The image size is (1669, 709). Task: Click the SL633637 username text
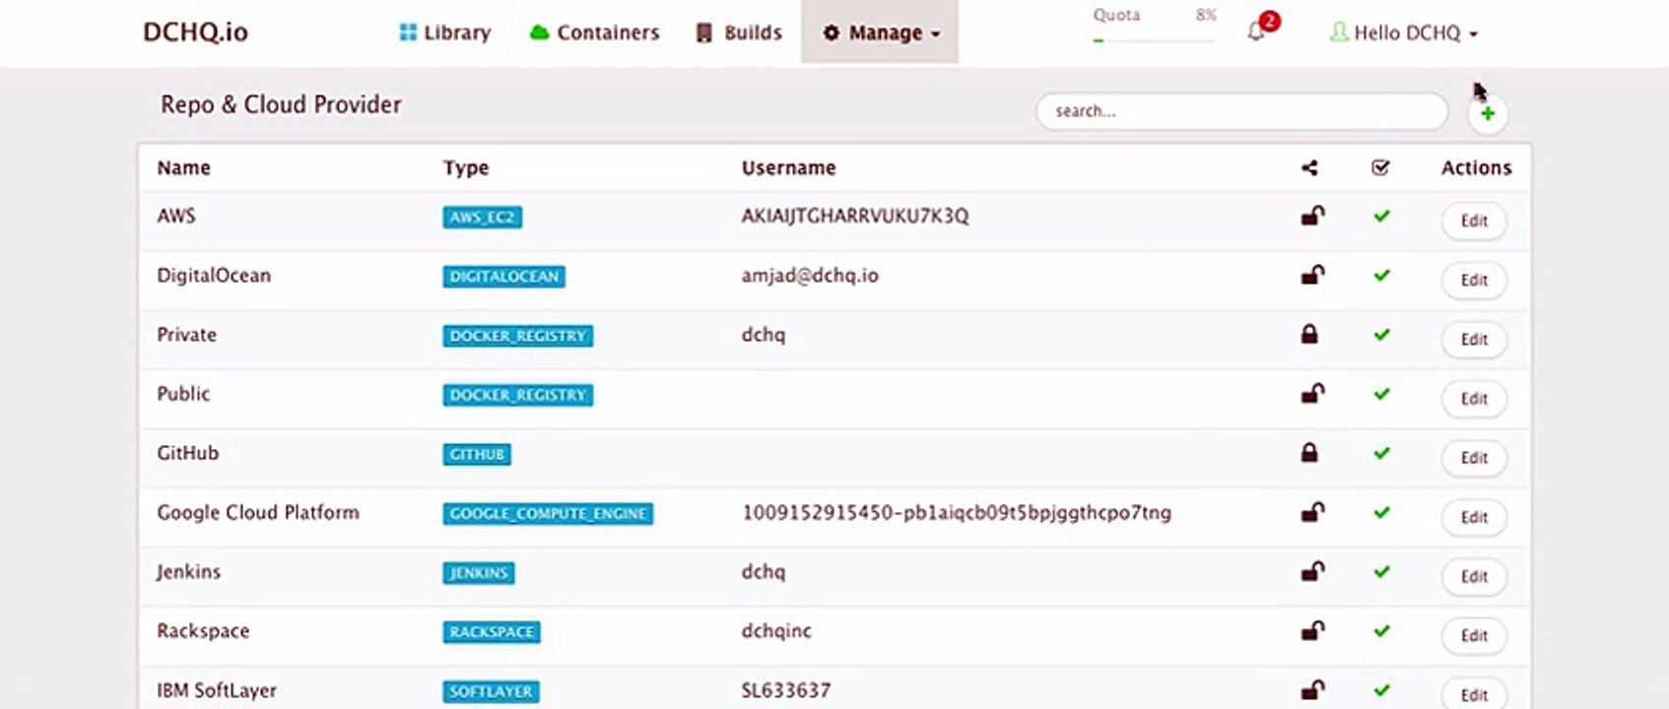pyautogui.click(x=786, y=690)
